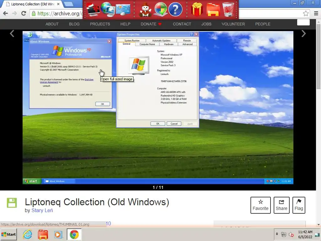Click the green floppy disk software icon
The height and width of the screenshot is (241, 321).
[12, 203]
